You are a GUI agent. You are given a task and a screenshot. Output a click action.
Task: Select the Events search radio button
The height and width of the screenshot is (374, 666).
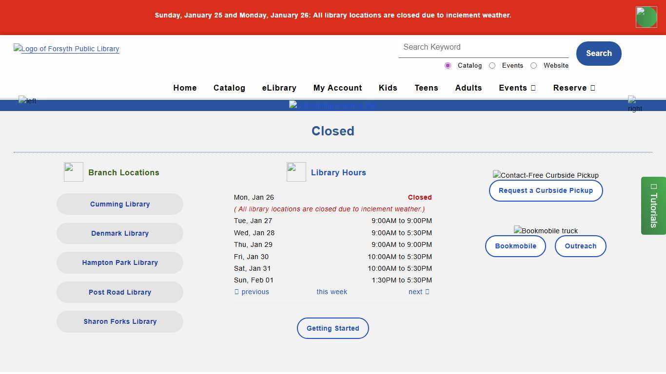coord(492,65)
